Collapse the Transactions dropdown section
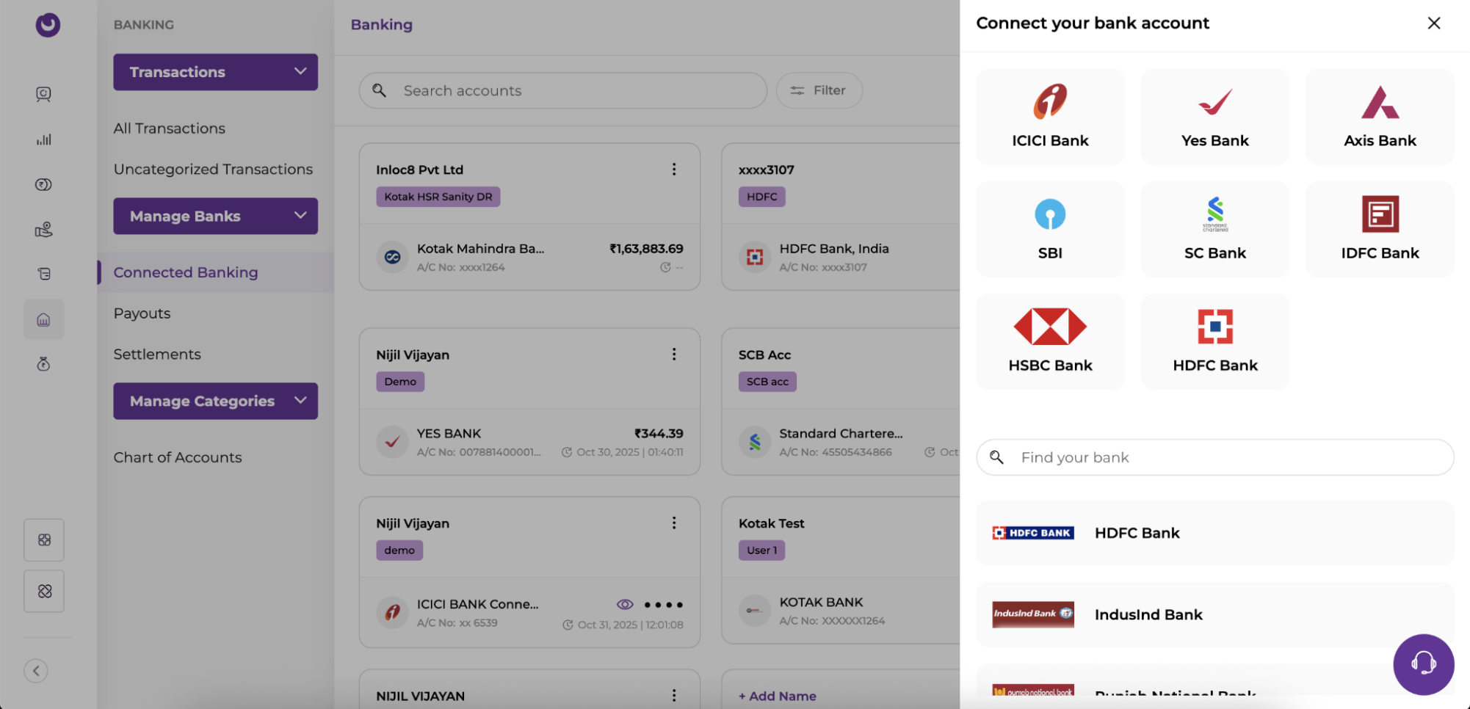This screenshot has height=709, width=1470. tap(215, 72)
